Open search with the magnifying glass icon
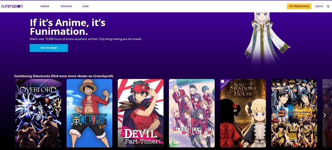Viewport: 332px width, 150px height. (328, 7)
